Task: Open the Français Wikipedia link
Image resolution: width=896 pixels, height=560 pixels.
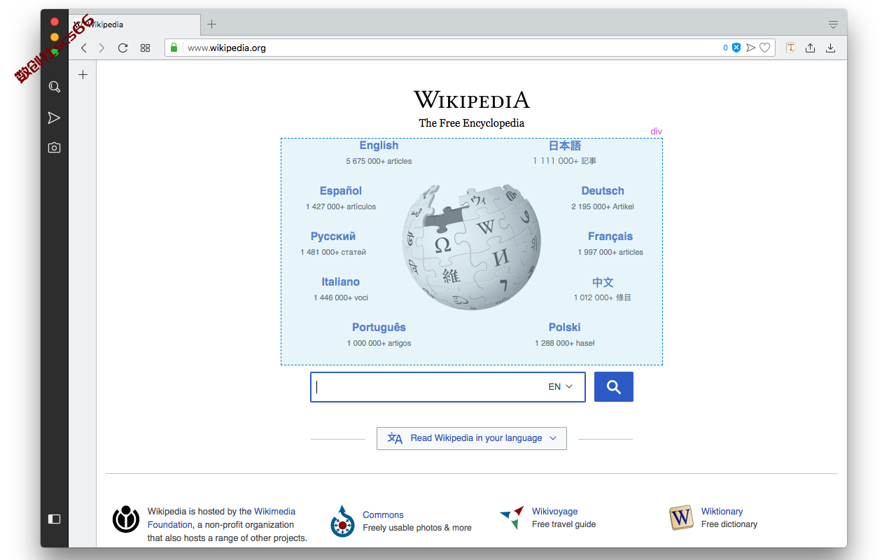Action: coord(610,237)
